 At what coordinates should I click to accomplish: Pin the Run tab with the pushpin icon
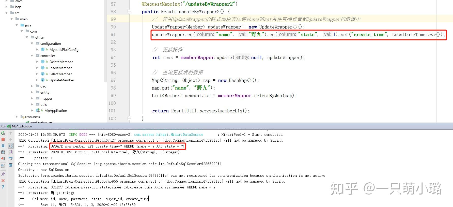coord(3,174)
